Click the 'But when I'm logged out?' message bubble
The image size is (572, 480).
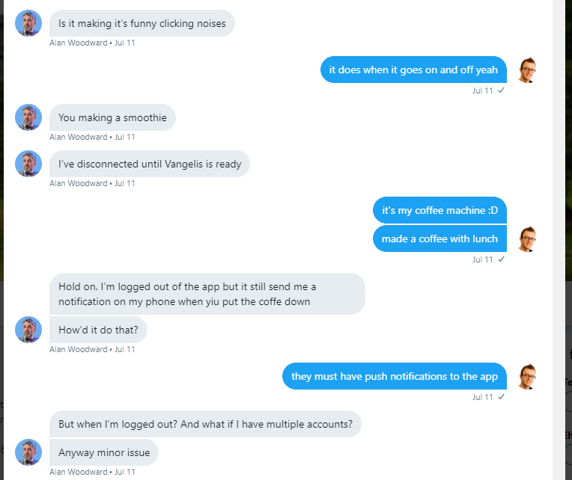205,424
